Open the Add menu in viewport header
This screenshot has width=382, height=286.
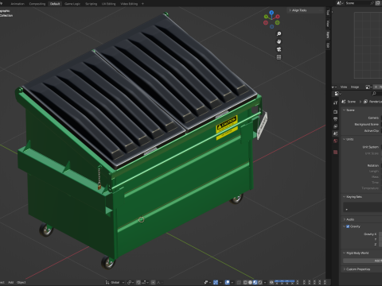point(10,282)
